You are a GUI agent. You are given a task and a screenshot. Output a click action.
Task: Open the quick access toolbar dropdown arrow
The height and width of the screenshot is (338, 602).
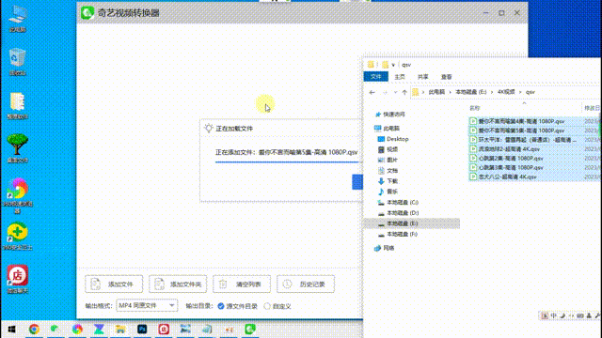pos(393,65)
